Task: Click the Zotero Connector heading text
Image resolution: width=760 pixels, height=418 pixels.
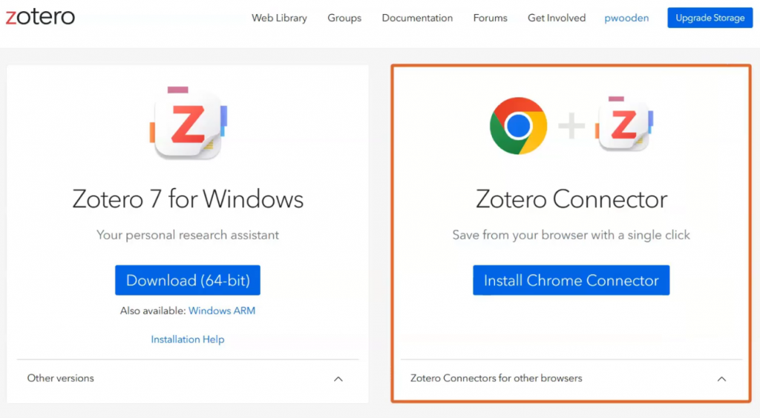Action: click(x=571, y=199)
